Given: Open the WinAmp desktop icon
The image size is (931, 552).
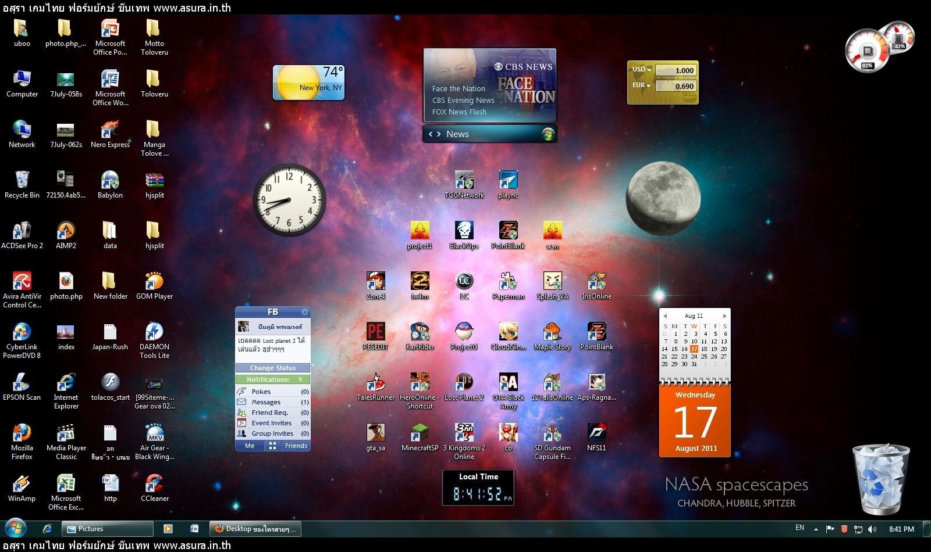Looking at the screenshot, I should coord(22,488).
